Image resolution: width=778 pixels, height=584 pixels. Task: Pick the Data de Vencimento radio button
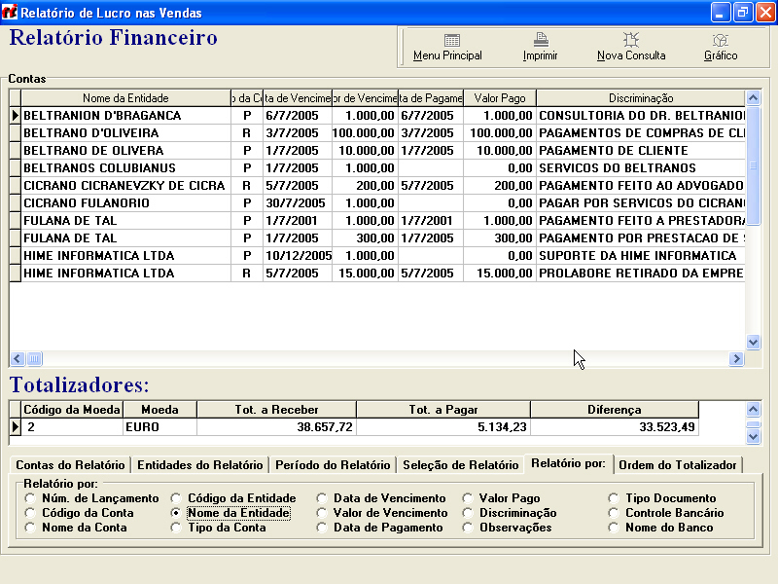(322, 498)
